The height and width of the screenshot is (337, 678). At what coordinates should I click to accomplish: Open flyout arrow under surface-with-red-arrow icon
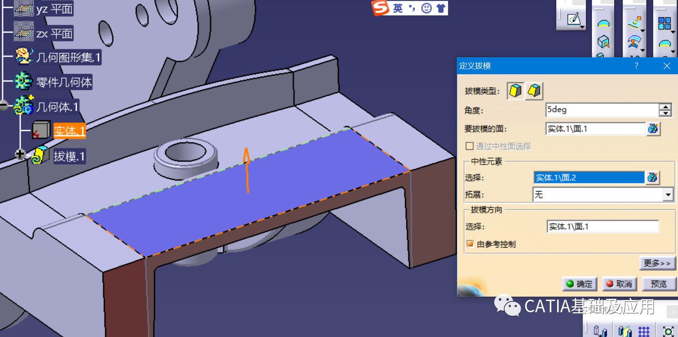pos(642,31)
